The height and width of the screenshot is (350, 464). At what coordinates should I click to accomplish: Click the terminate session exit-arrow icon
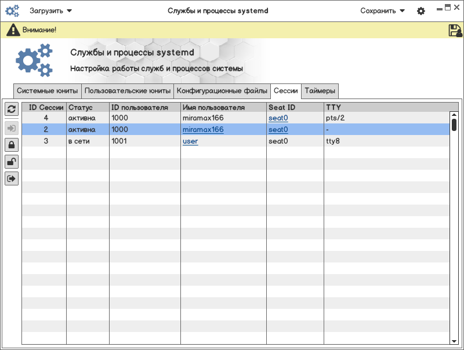tap(12, 178)
